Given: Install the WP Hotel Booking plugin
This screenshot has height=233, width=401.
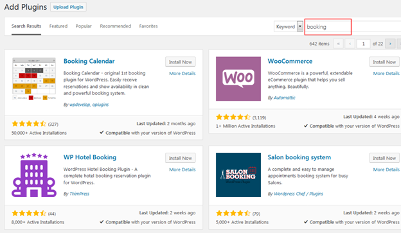Looking at the screenshot, I should point(181,158).
